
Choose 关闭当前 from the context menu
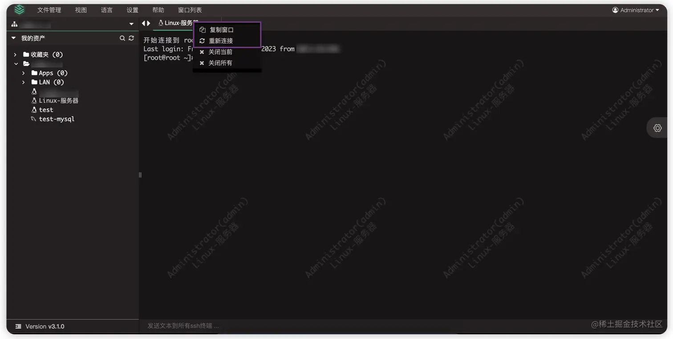tap(227, 52)
